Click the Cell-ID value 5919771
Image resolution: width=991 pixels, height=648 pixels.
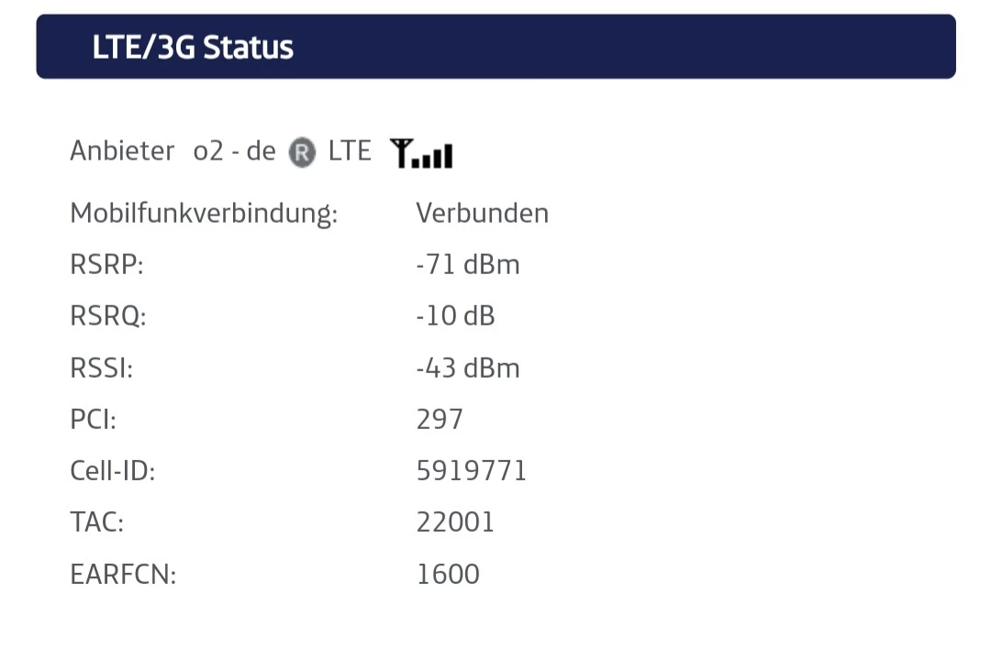coord(471,470)
